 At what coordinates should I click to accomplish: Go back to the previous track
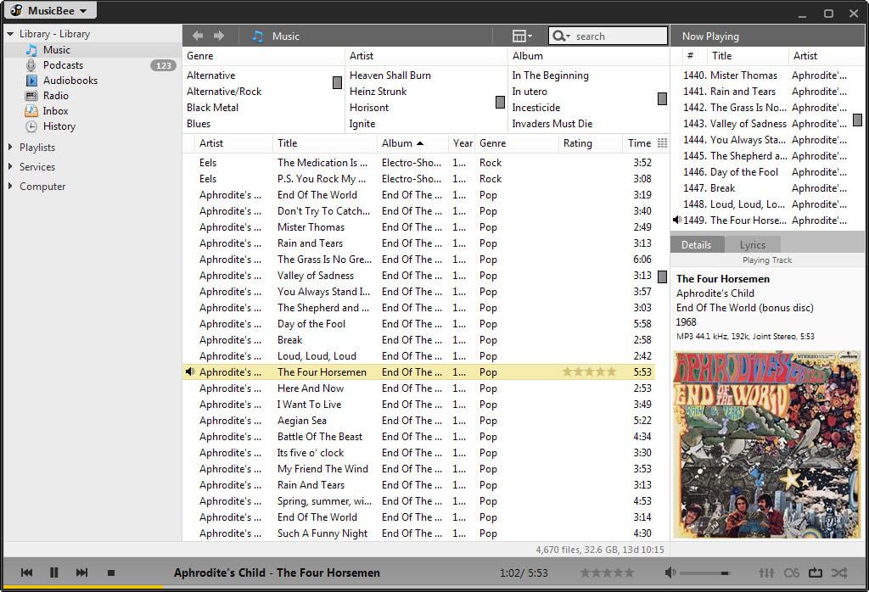tap(26, 572)
